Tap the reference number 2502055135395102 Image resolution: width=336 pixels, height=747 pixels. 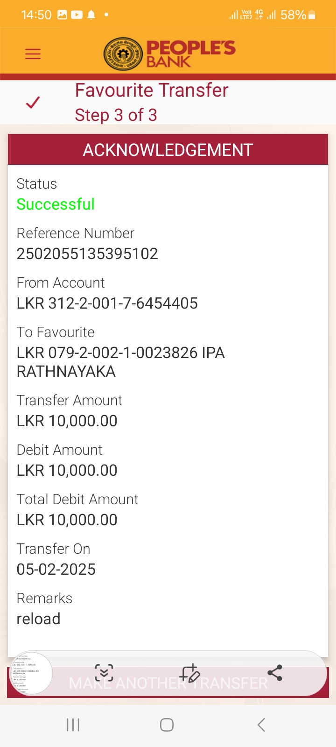click(x=87, y=254)
